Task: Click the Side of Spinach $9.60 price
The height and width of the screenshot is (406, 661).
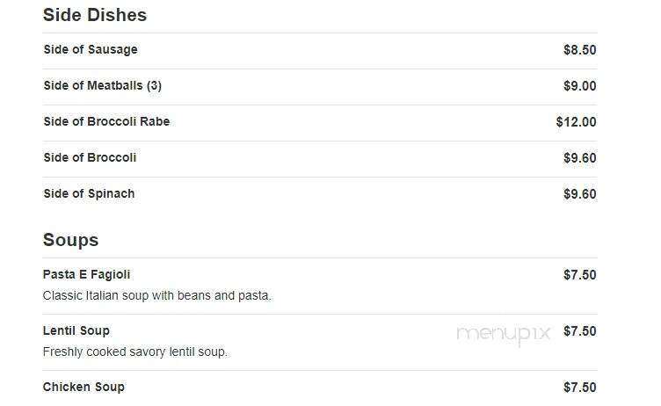Action: pyautogui.click(x=579, y=194)
